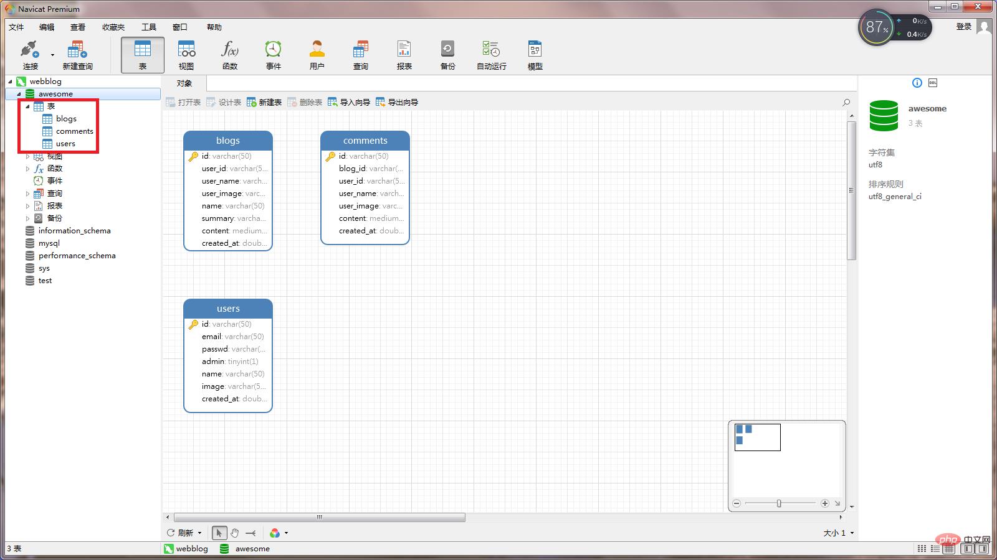Click the 设计表 design table button
The width and height of the screenshot is (997, 560).
tap(224, 102)
